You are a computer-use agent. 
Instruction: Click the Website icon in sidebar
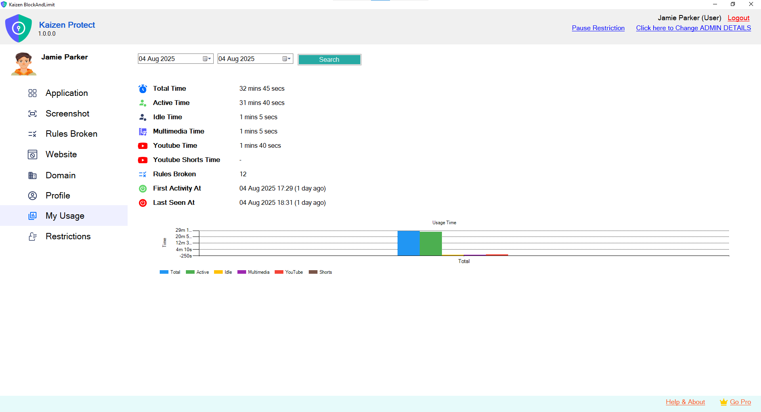[x=33, y=154]
